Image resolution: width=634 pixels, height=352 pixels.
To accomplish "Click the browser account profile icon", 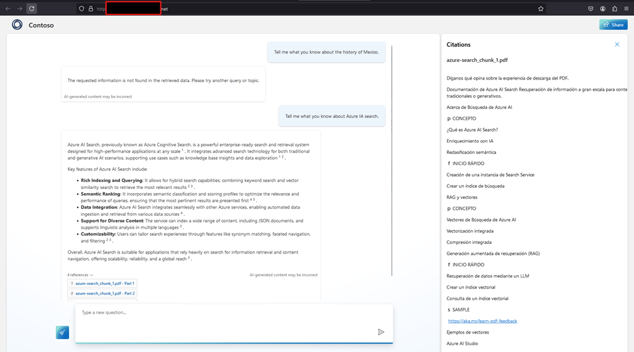I will (603, 8).
